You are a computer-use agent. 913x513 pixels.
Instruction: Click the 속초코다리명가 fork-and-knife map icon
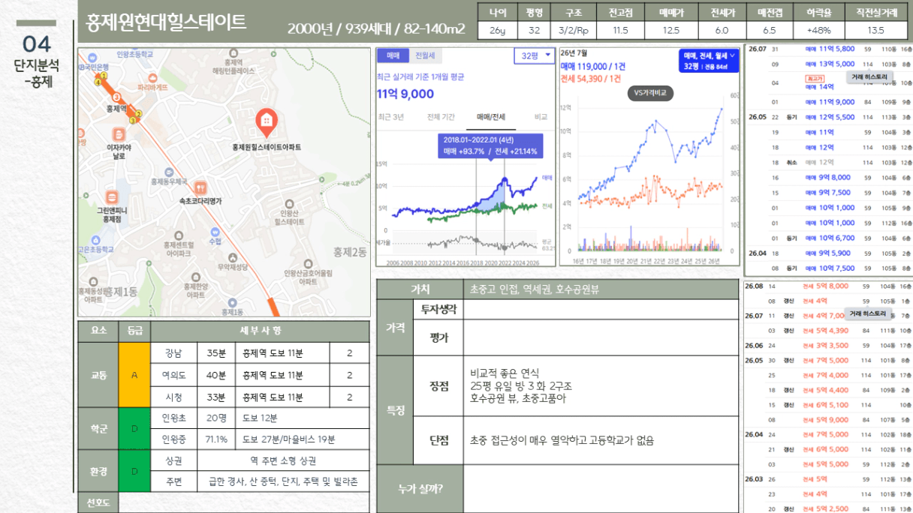point(200,187)
